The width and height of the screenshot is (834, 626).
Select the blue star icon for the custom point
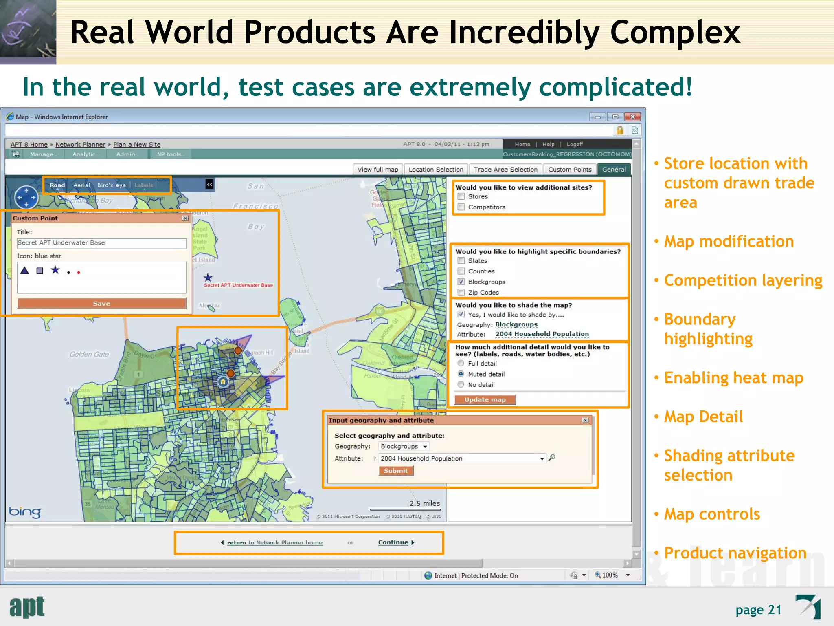[55, 270]
